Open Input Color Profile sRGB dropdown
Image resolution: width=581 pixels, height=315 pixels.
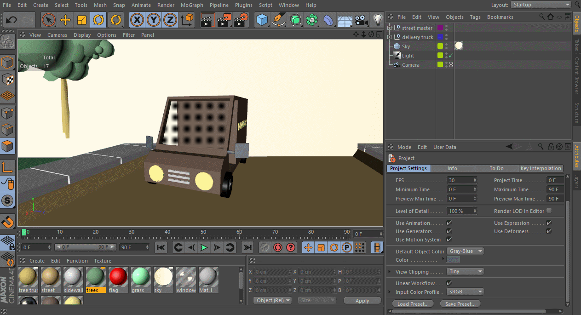pyautogui.click(x=466, y=292)
